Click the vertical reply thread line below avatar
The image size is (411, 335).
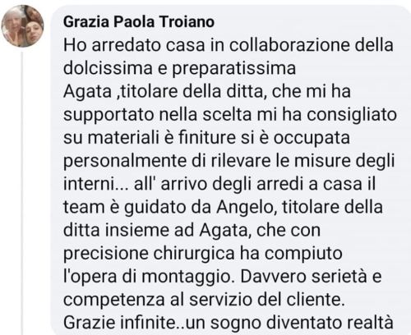[x=22, y=193]
